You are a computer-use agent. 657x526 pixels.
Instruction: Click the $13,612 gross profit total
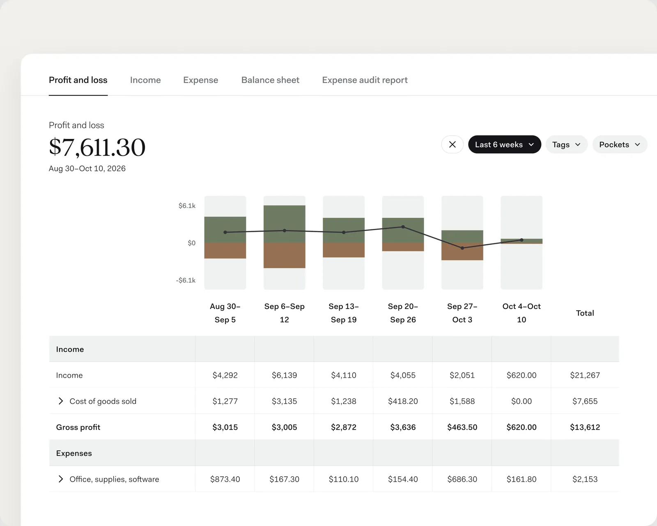585,427
